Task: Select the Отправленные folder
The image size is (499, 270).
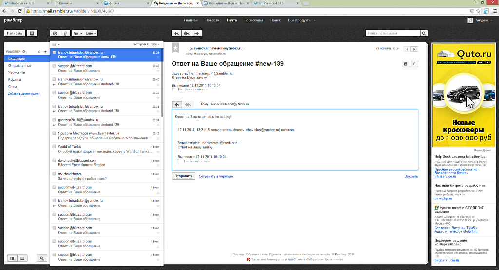Action: (x=20, y=65)
